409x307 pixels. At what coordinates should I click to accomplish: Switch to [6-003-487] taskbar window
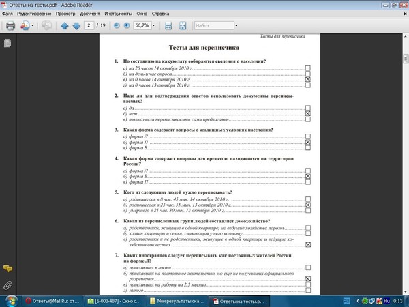[x=115, y=301]
